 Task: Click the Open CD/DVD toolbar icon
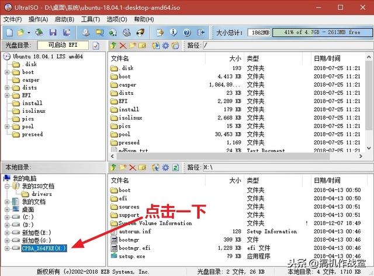(x=39, y=32)
